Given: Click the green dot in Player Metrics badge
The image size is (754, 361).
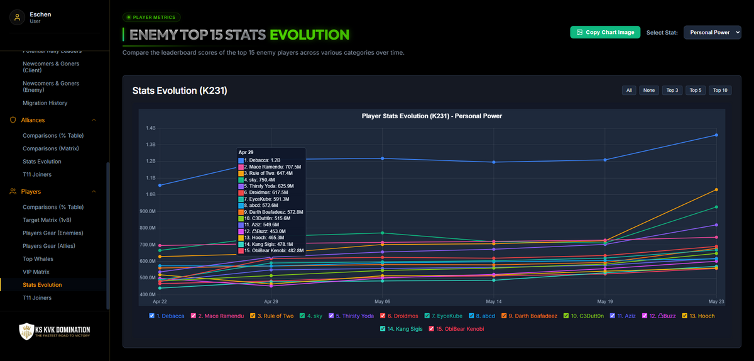Looking at the screenshot, I should coord(129,18).
